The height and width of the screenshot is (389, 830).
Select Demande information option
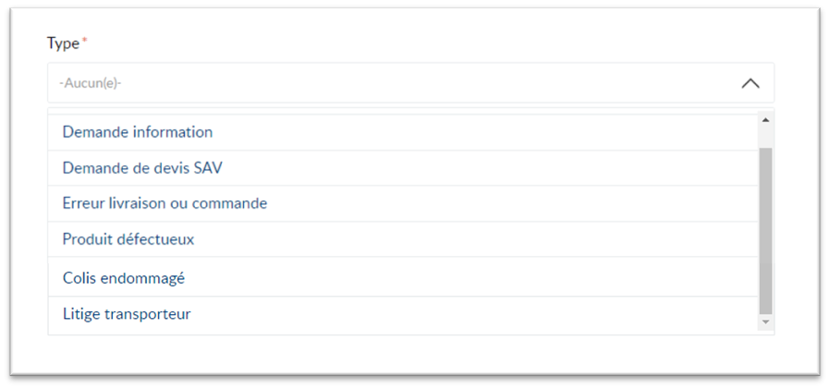[x=403, y=132]
